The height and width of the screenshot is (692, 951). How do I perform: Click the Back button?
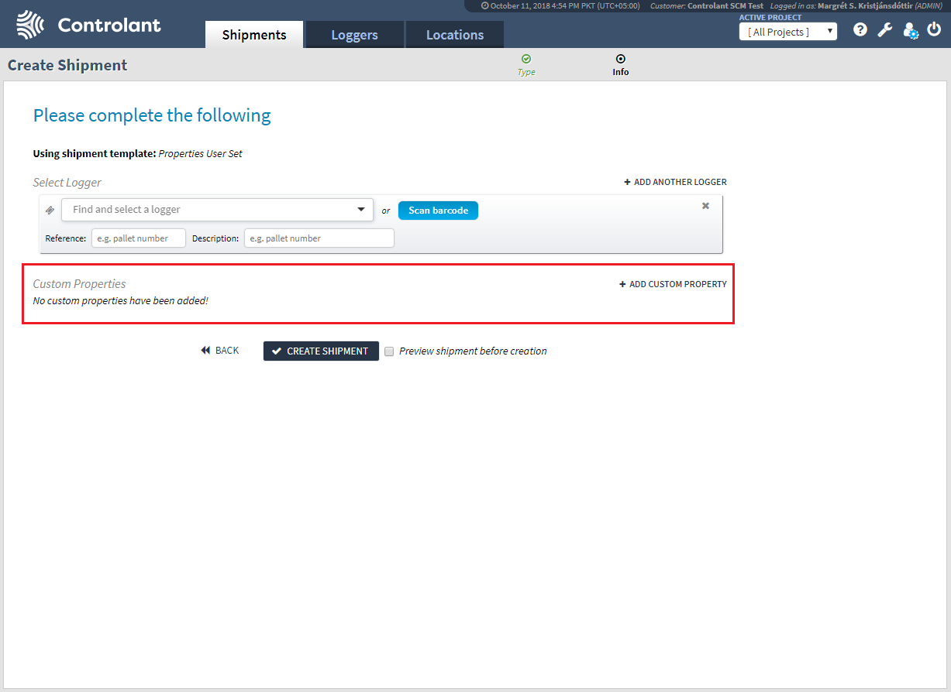pyautogui.click(x=219, y=351)
